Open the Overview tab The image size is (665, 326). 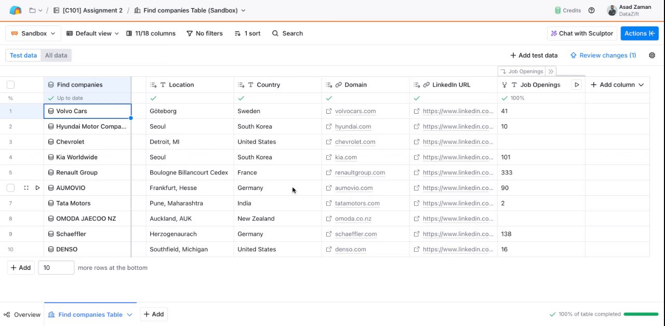(22, 315)
